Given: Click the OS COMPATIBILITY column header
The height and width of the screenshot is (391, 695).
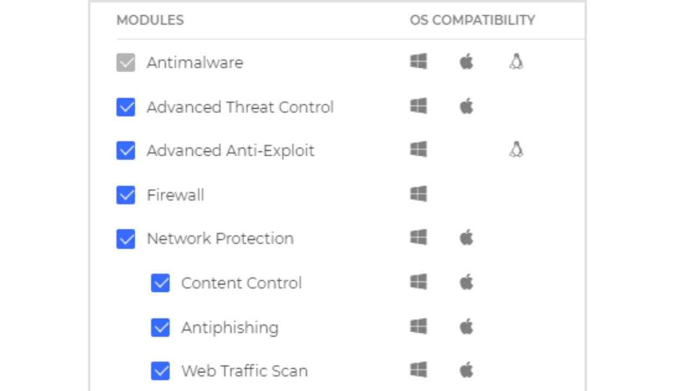Looking at the screenshot, I should 472,20.
